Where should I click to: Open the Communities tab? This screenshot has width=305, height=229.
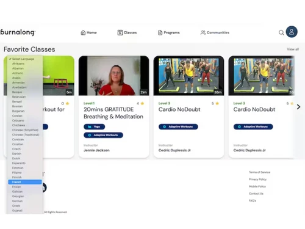pyautogui.click(x=215, y=32)
